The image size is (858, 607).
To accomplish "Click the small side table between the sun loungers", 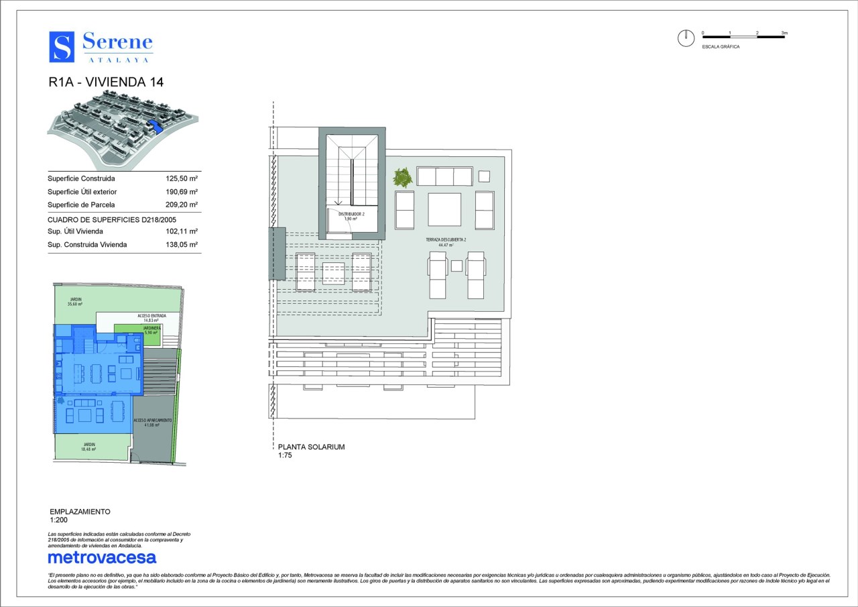I will 456,266.
